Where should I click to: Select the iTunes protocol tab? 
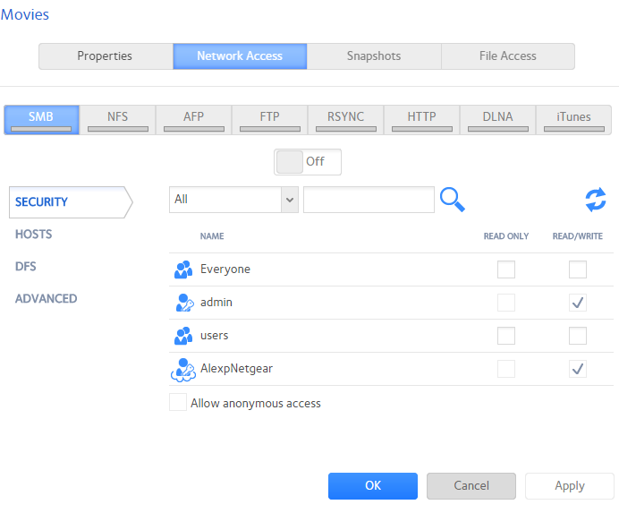pos(573,120)
